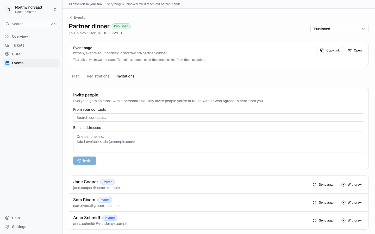
Task: Focus the Search contacts field
Action: tap(219, 118)
